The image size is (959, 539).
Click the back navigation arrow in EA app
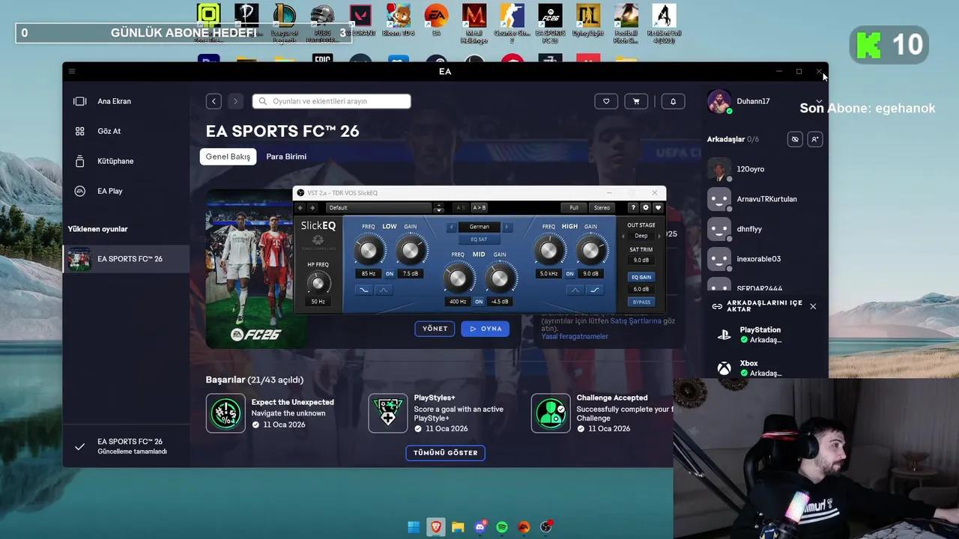[214, 101]
